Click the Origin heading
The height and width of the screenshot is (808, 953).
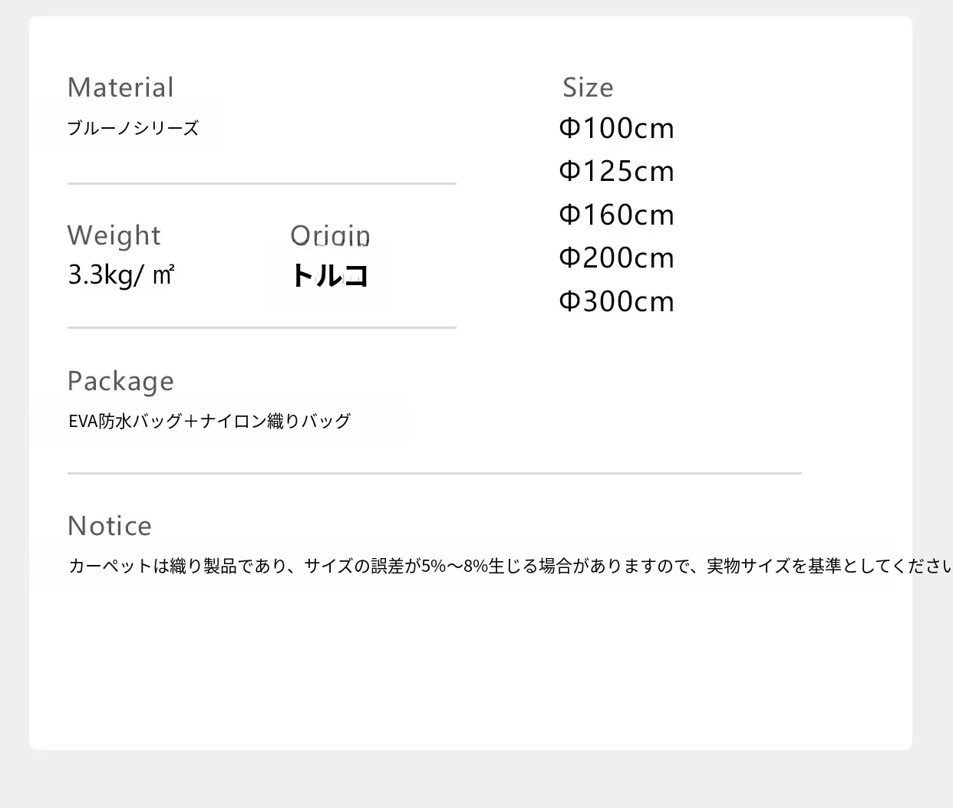(x=330, y=235)
